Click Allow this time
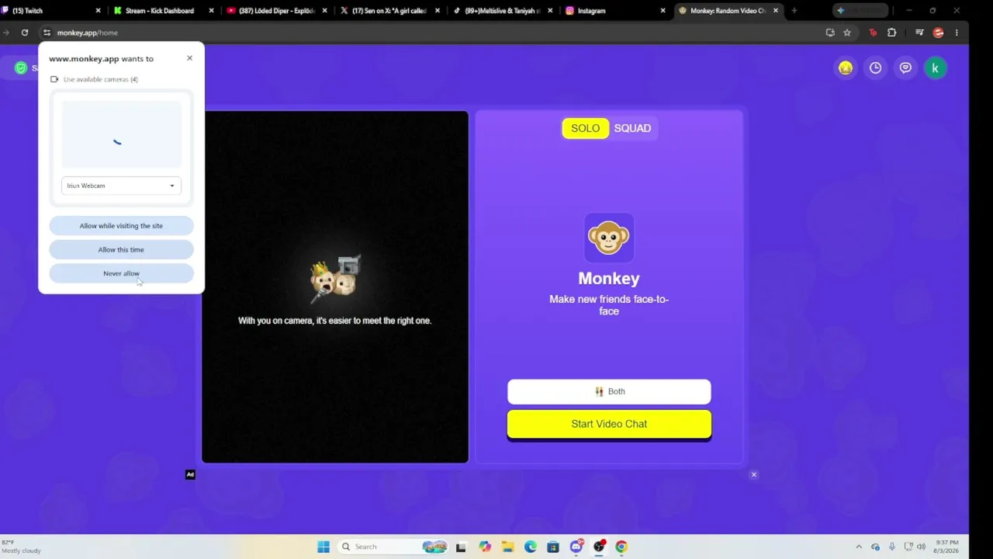 tap(121, 250)
